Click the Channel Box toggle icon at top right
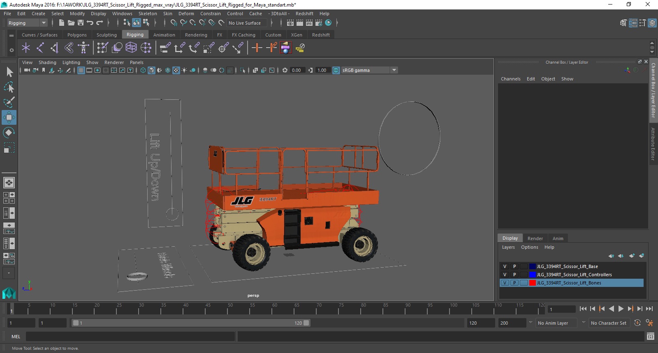 click(x=652, y=23)
